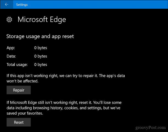Screen dimensions: 168x132
Task: Click the groovyPost.com watermark
Action: coord(150,128)
